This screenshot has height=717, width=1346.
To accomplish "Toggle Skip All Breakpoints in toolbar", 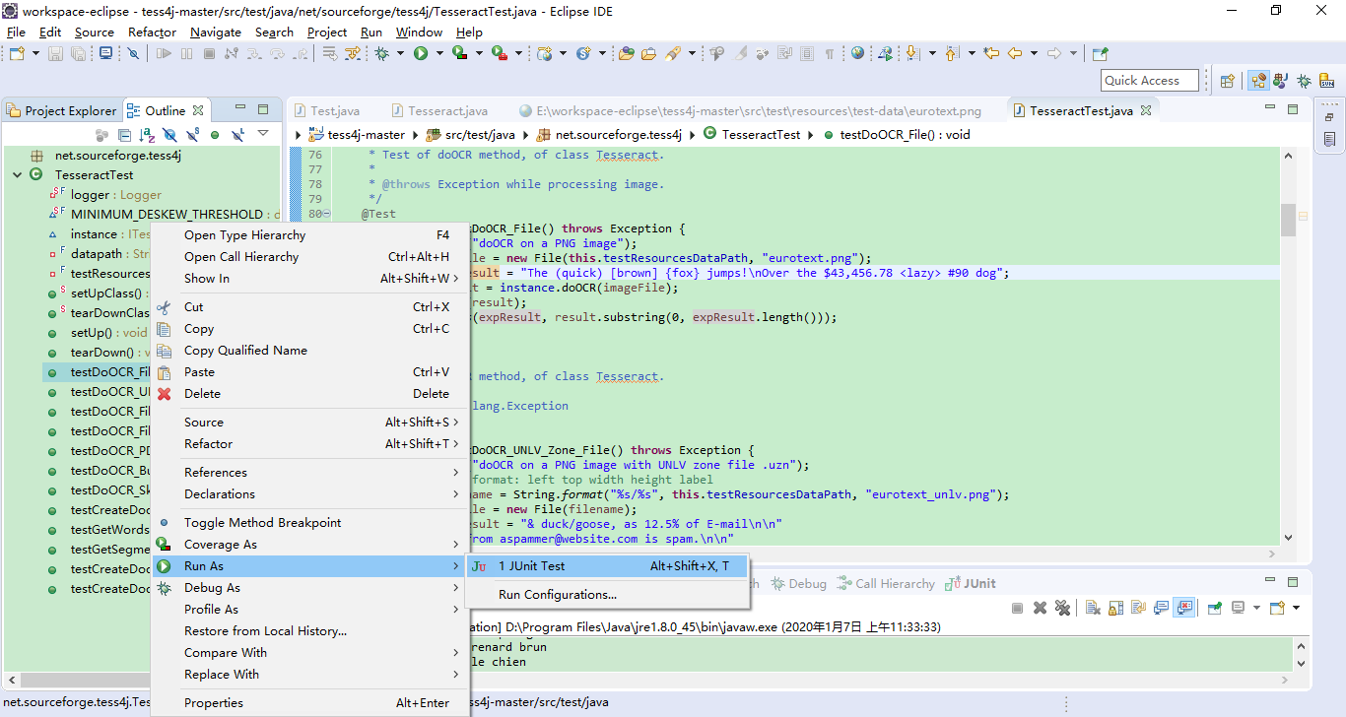I will (133, 53).
